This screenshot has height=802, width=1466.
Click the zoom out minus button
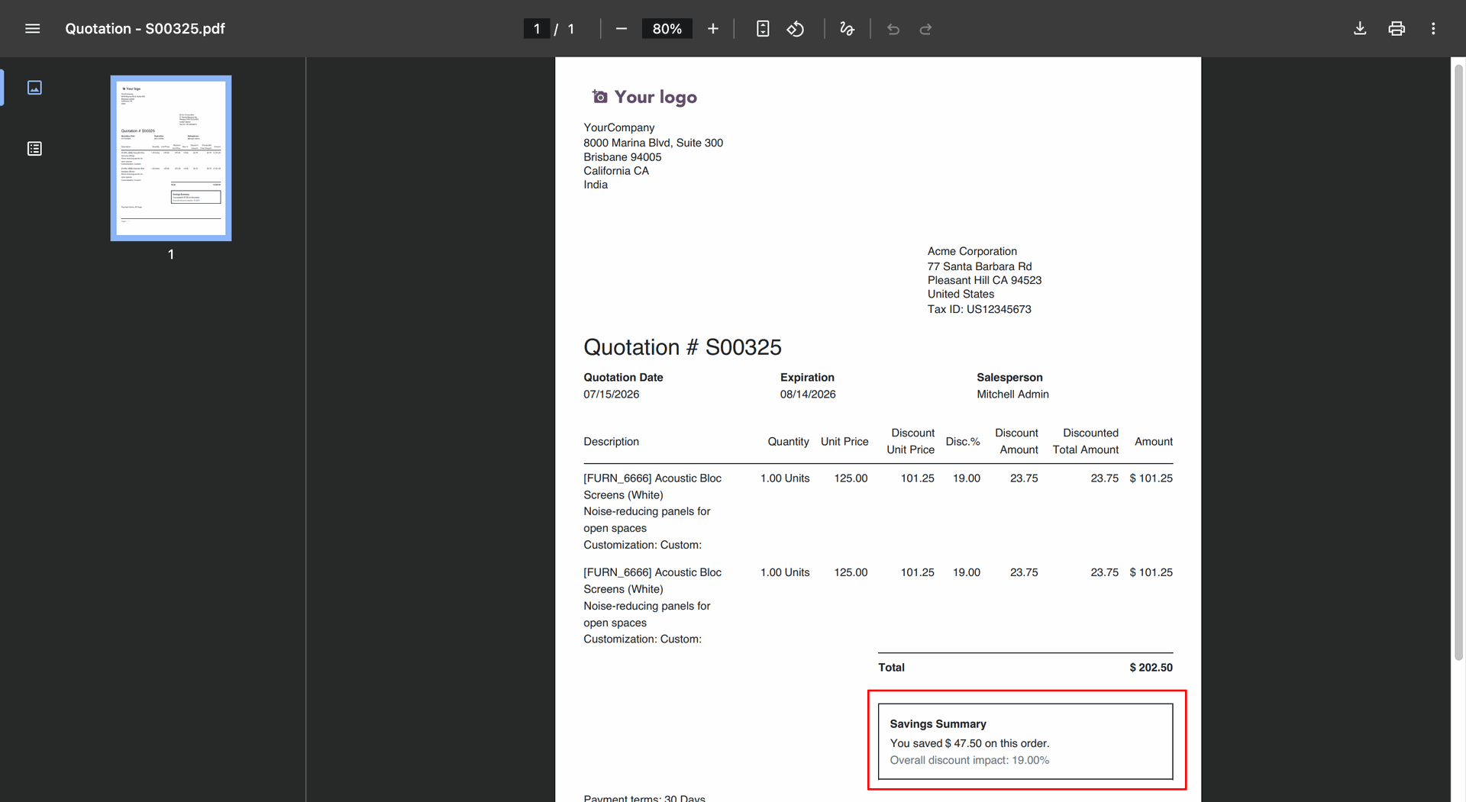(x=622, y=29)
